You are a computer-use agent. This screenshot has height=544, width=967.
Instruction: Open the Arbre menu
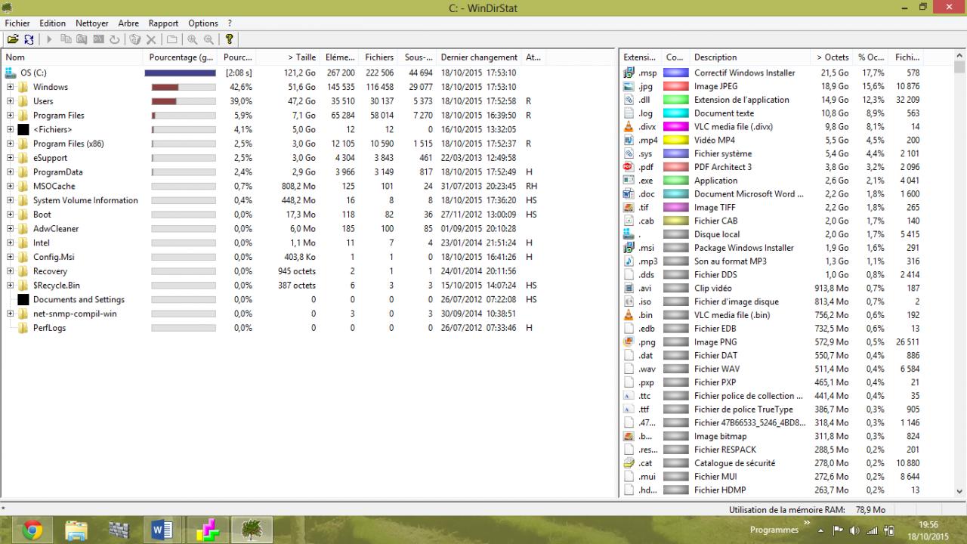(x=128, y=23)
